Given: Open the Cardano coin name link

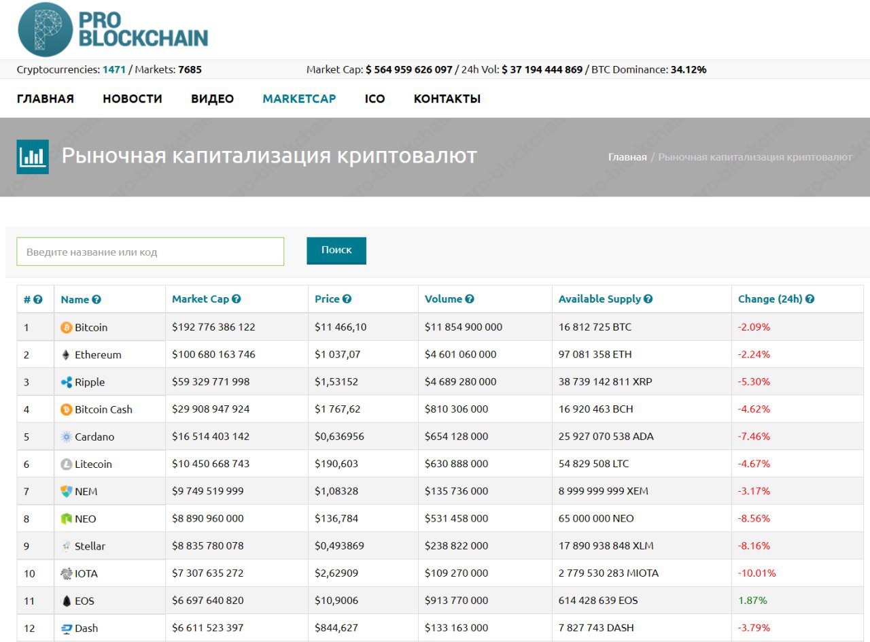Looking at the screenshot, I should [94, 437].
